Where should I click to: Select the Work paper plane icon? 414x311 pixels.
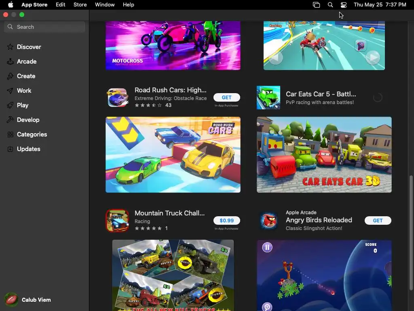(x=10, y=91)
